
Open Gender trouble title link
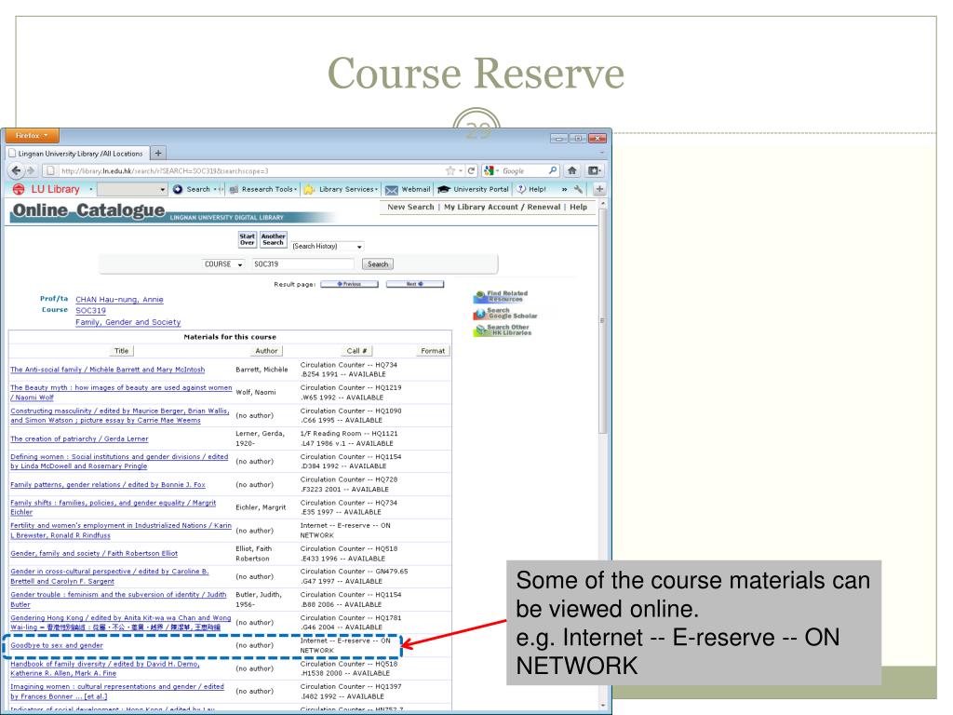(118, 600)
